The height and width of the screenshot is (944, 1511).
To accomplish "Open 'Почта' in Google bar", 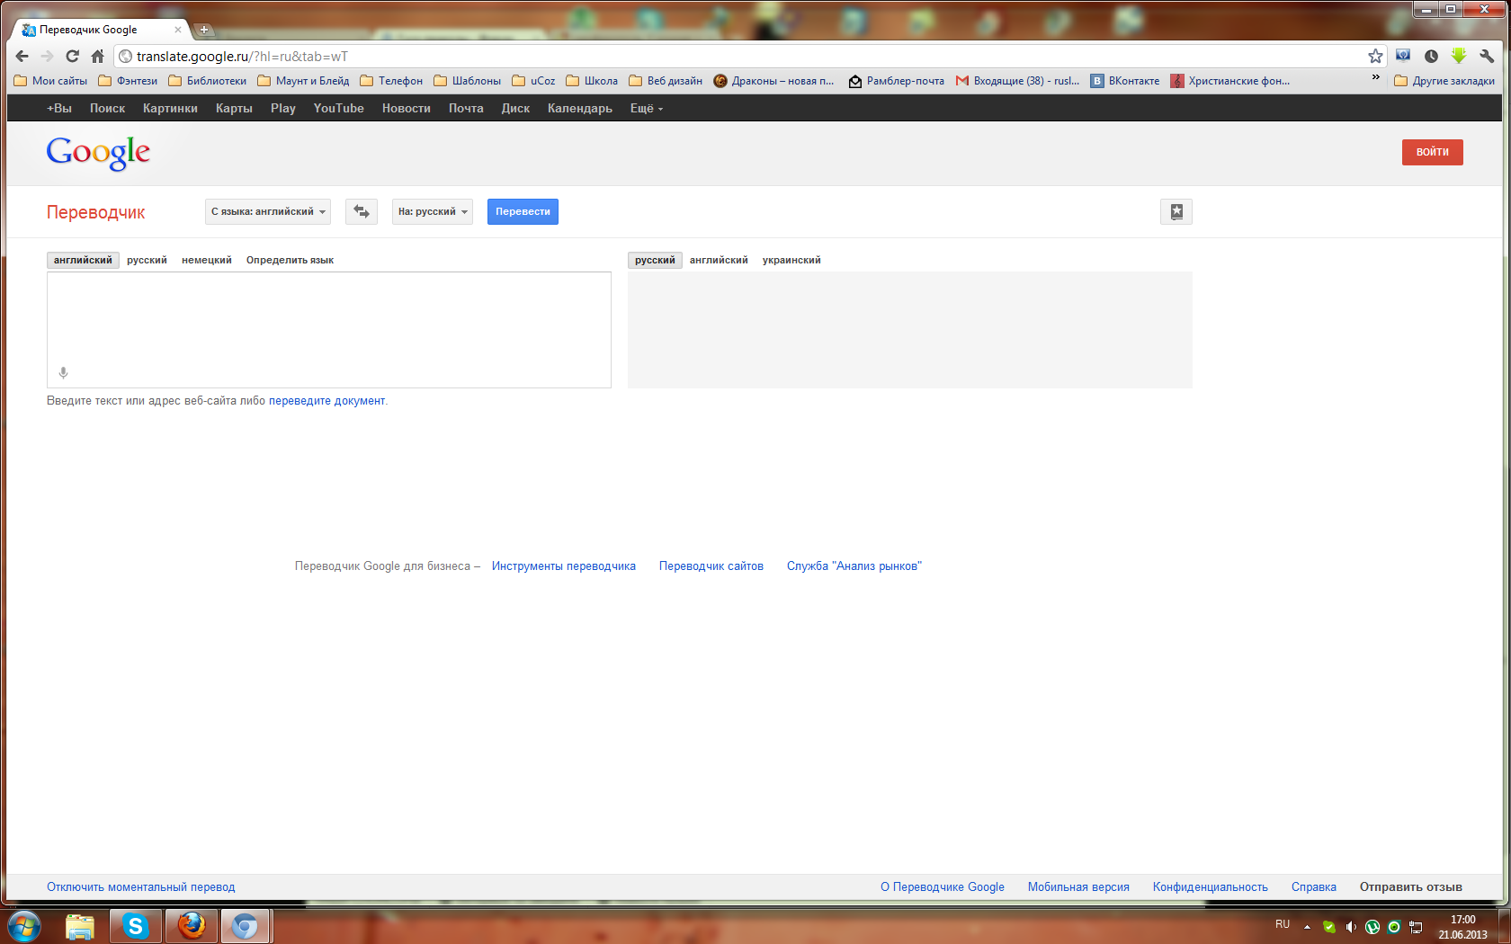I will (466, 108).
